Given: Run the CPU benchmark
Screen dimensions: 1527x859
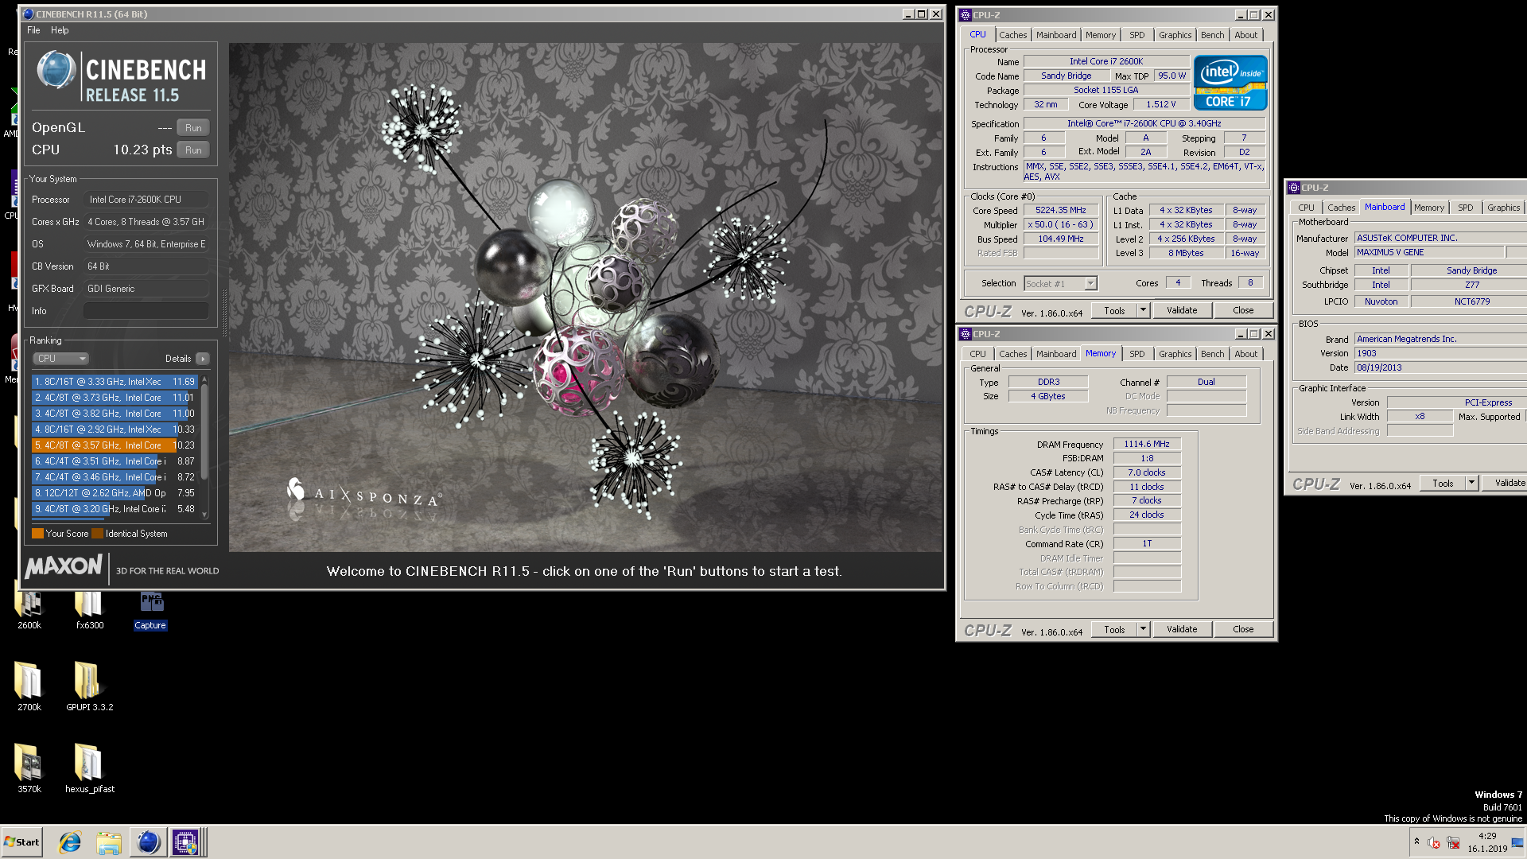Looking at the screenshot, I should 193,150.
